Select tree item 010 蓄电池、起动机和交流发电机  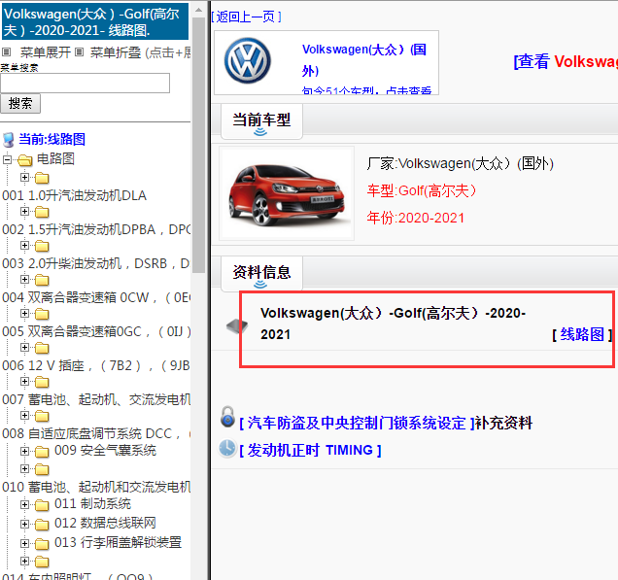pos(96,487)
